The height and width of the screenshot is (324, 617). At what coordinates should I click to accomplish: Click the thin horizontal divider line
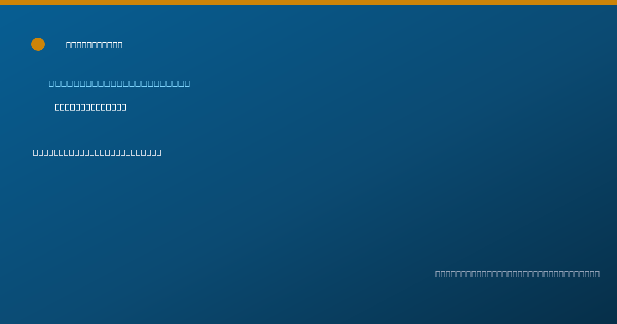pos(308,245)
